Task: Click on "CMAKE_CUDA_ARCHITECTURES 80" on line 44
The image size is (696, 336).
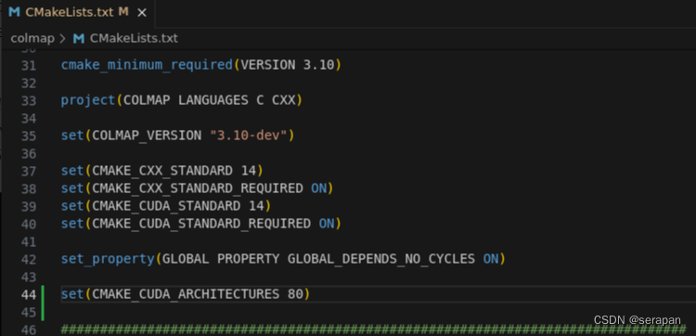Action: pyautogui.click(x=198, y=294)
